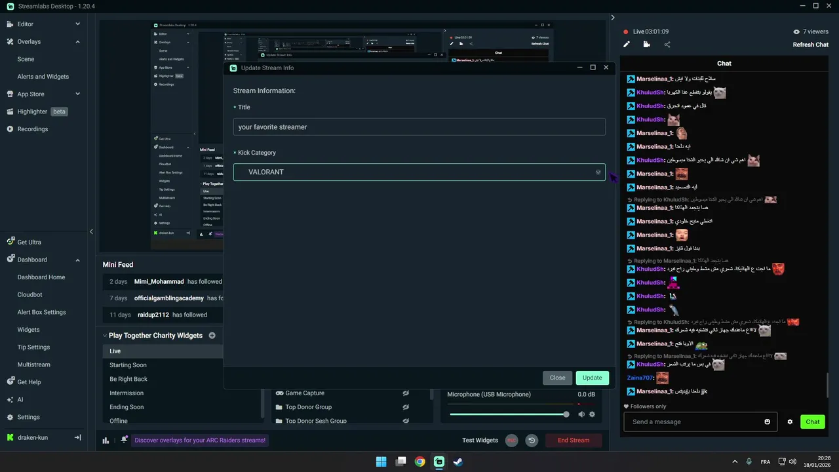Collapse the Overlays section chevron
Image resolution: width=839 pixels, height=472 pixels.
click(x=77, y=41)
